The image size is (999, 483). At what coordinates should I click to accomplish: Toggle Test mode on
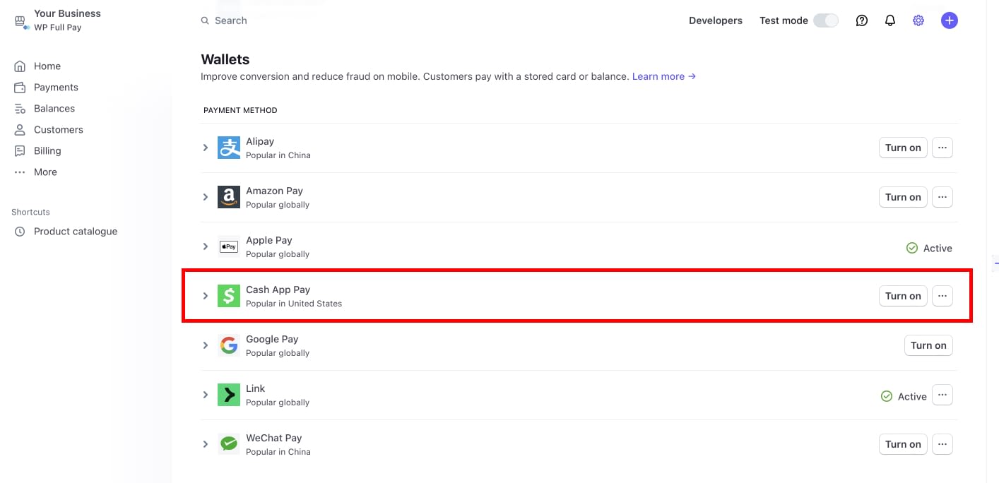click(x=825, y=20)
